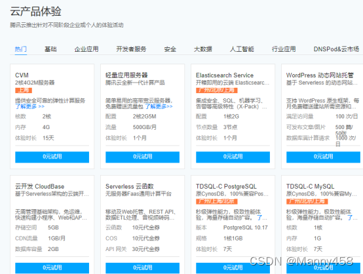Click the 云开发 CloudBase title
The image size is (363, 274).
(x=39, y=186)
